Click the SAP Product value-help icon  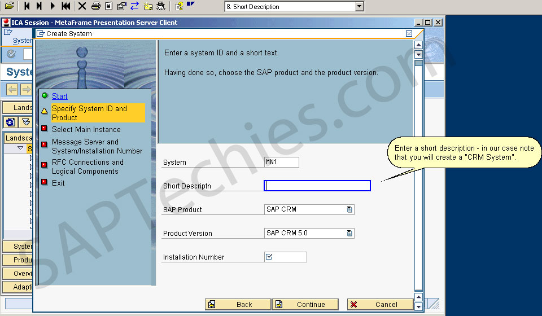pyautogui.click(x=349, y=209)
